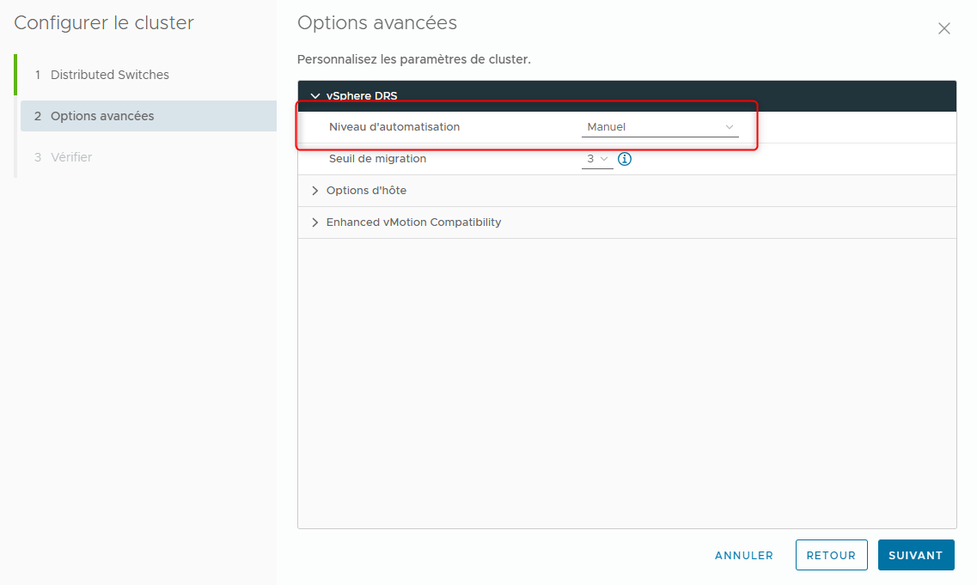The width and height of the screenshot is (977, 585).
Task: Click the collapse chevron on vSphere DRS header
Action: point(314,96)
